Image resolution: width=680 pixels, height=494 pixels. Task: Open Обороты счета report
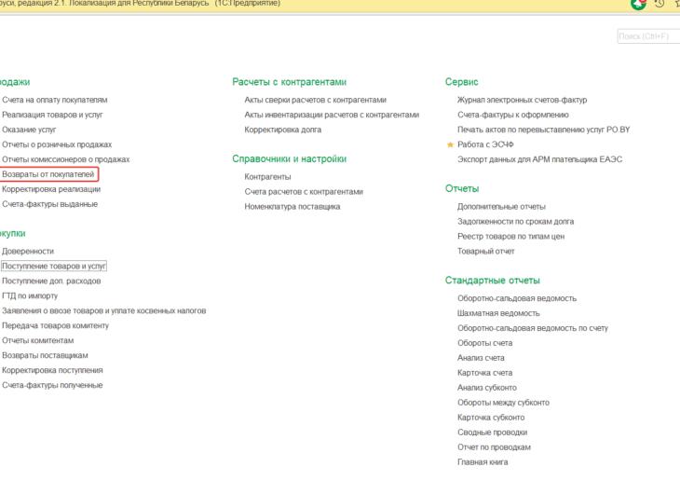(x=484, y=343)
